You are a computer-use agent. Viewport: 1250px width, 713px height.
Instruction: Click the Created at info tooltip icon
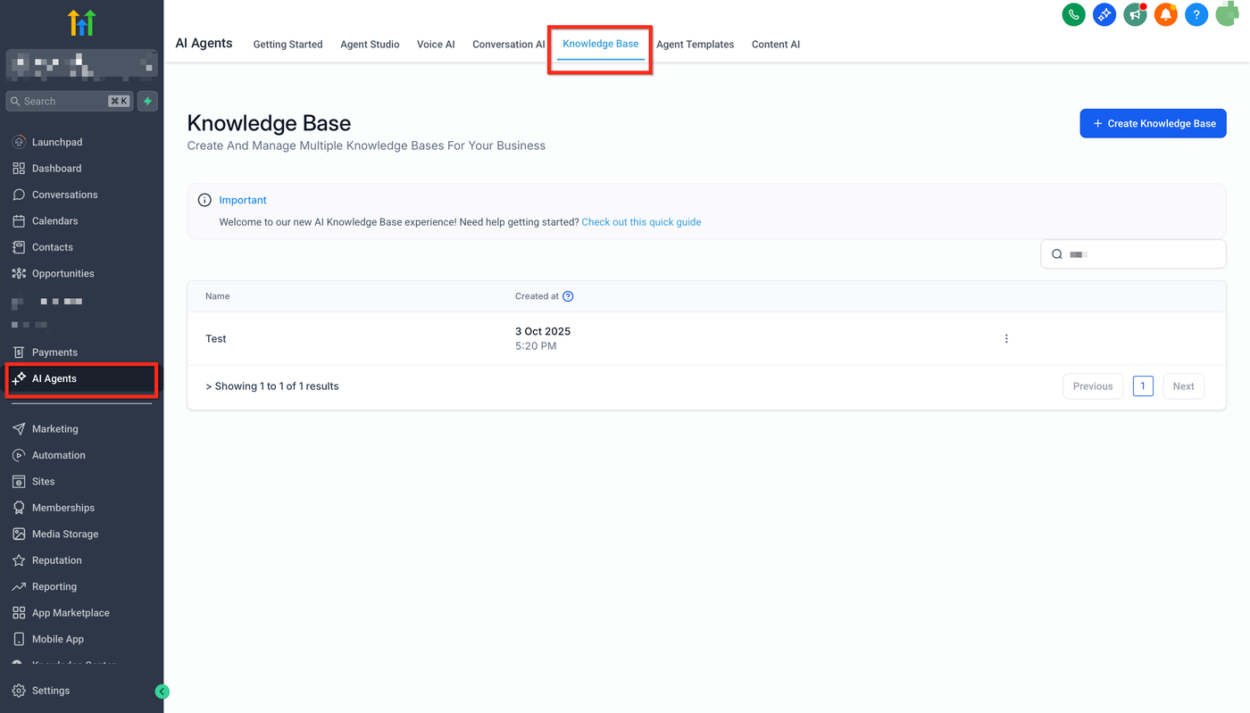(568, 296)
